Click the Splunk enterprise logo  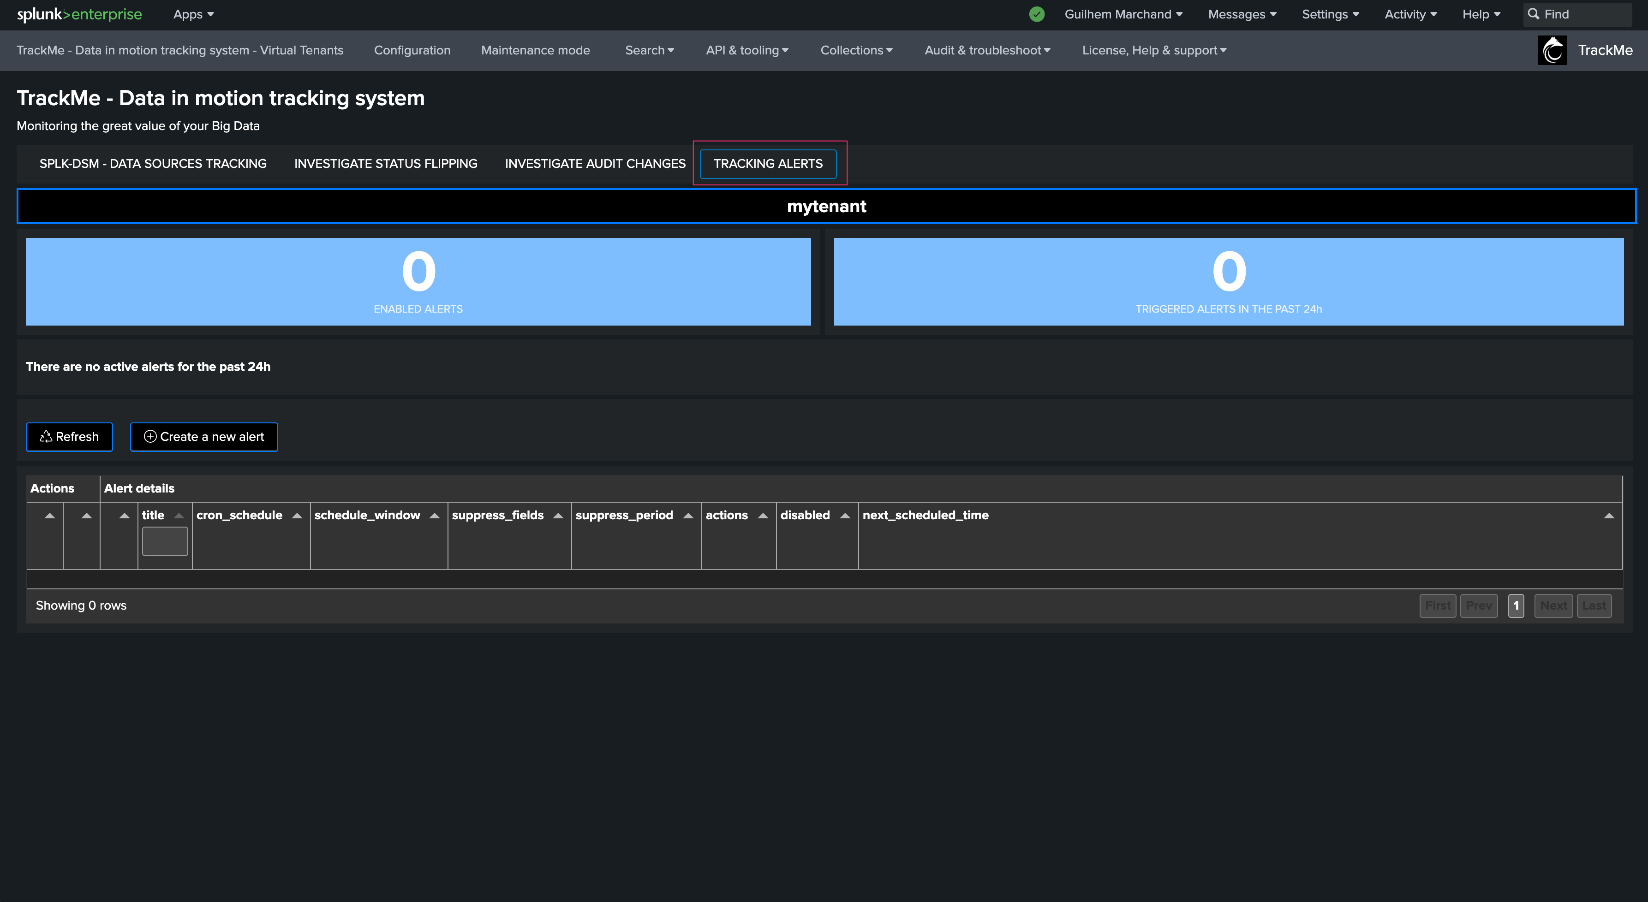click(x=79, y=14)
